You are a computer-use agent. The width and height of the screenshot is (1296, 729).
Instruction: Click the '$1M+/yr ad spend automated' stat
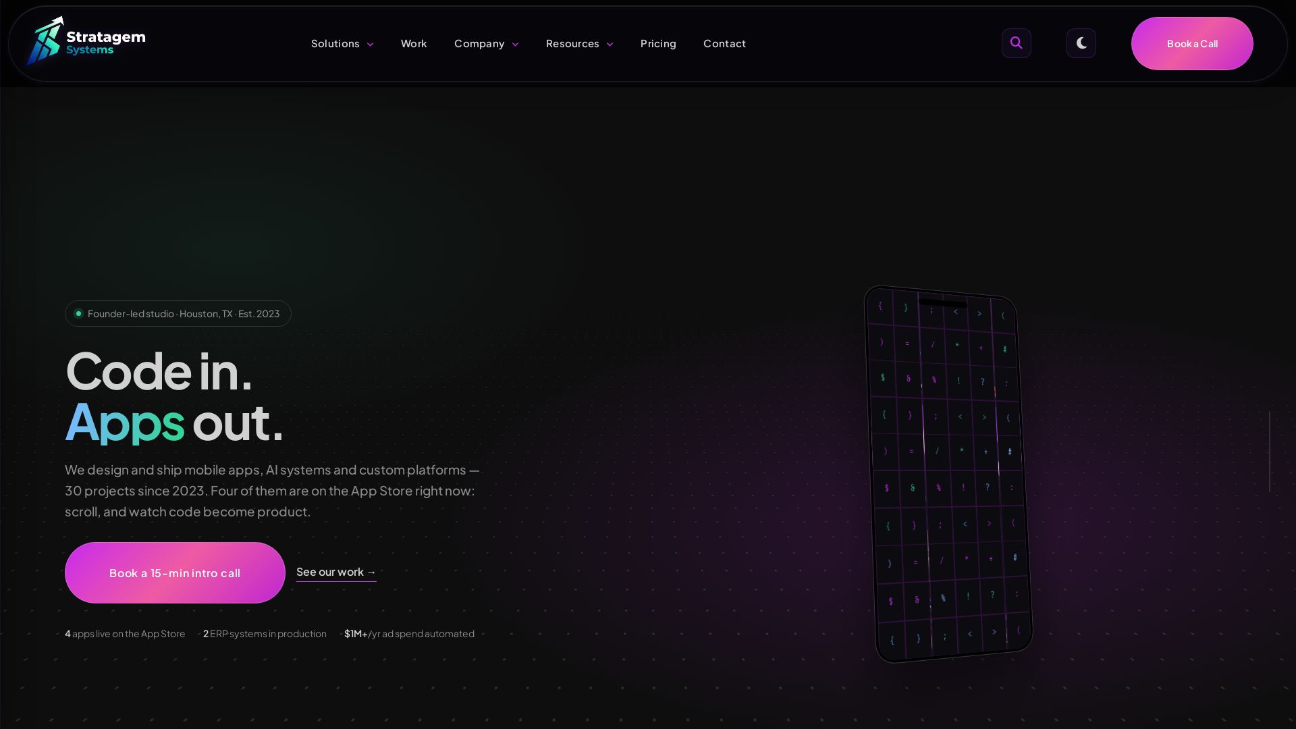409,634
